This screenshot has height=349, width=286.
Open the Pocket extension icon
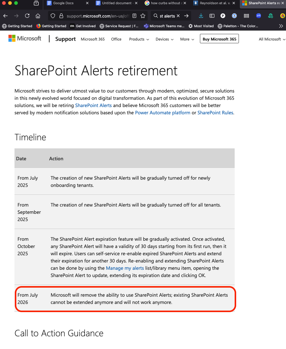tap(223, 16)
